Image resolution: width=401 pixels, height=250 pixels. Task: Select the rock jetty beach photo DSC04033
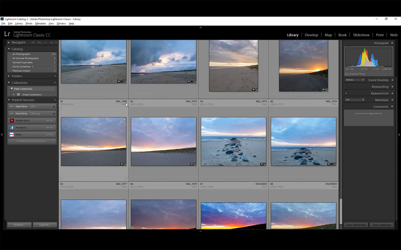click(x=233, y=142)
